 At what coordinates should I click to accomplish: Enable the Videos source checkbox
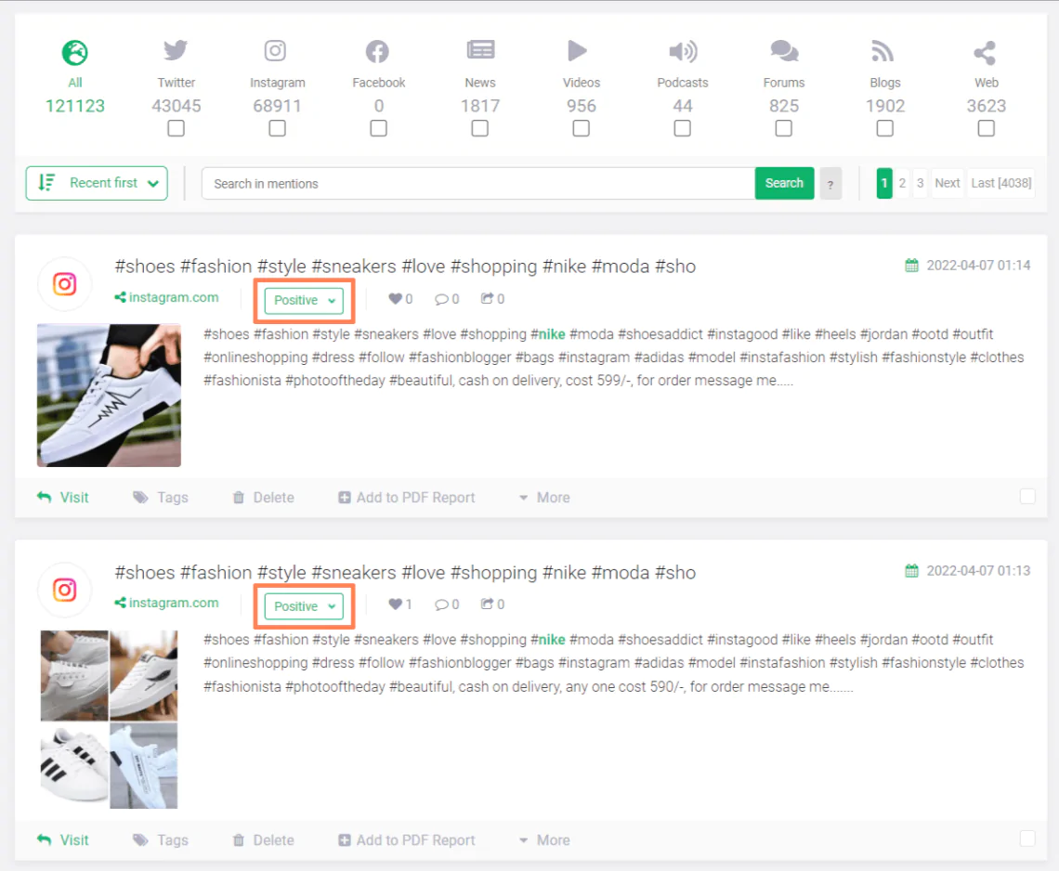581,128
